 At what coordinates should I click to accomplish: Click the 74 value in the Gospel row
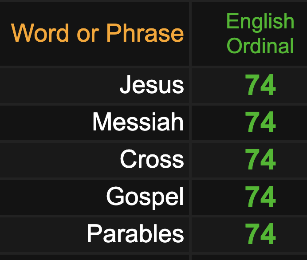260,197
